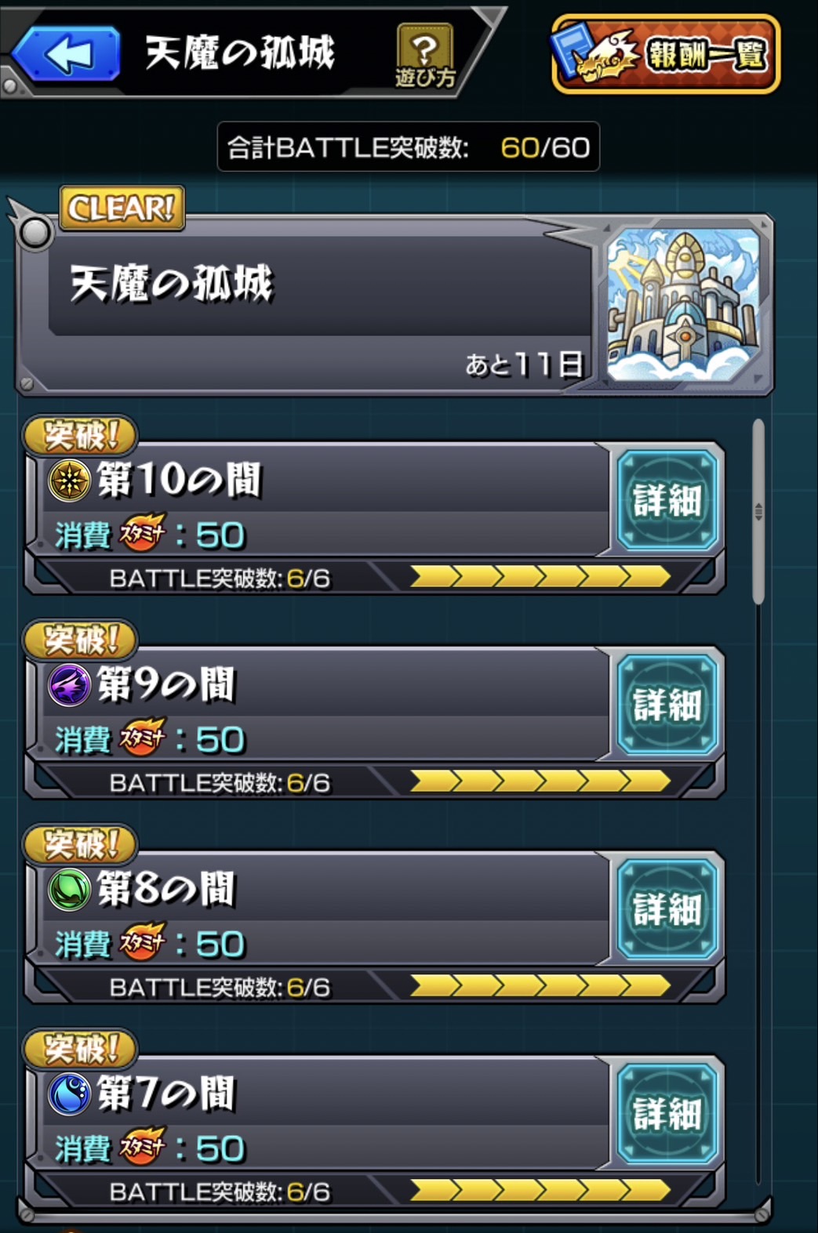
Task: Open 詳細 for 第8の間
Action: coord(667,908)
